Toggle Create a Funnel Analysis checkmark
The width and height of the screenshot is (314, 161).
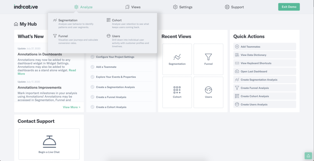[92, 97]
